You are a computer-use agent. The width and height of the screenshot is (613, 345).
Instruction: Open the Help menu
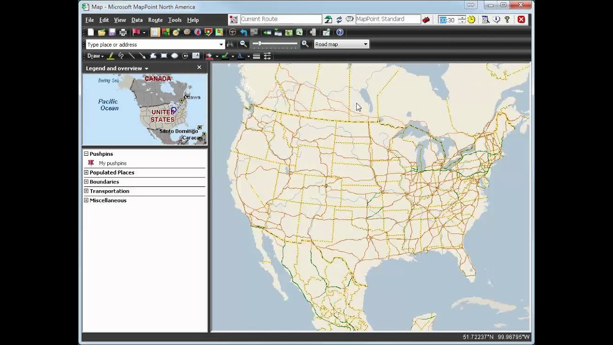193,20
